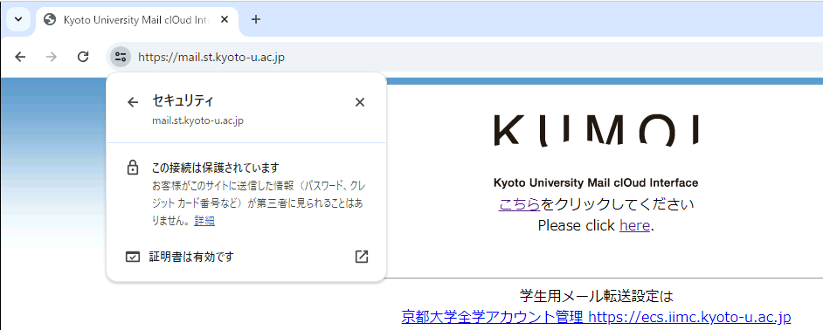Open 京都大学全学アカウント管理 link
Image resolution: width=823 pixels, height=330 pixels.
point(596,317)
